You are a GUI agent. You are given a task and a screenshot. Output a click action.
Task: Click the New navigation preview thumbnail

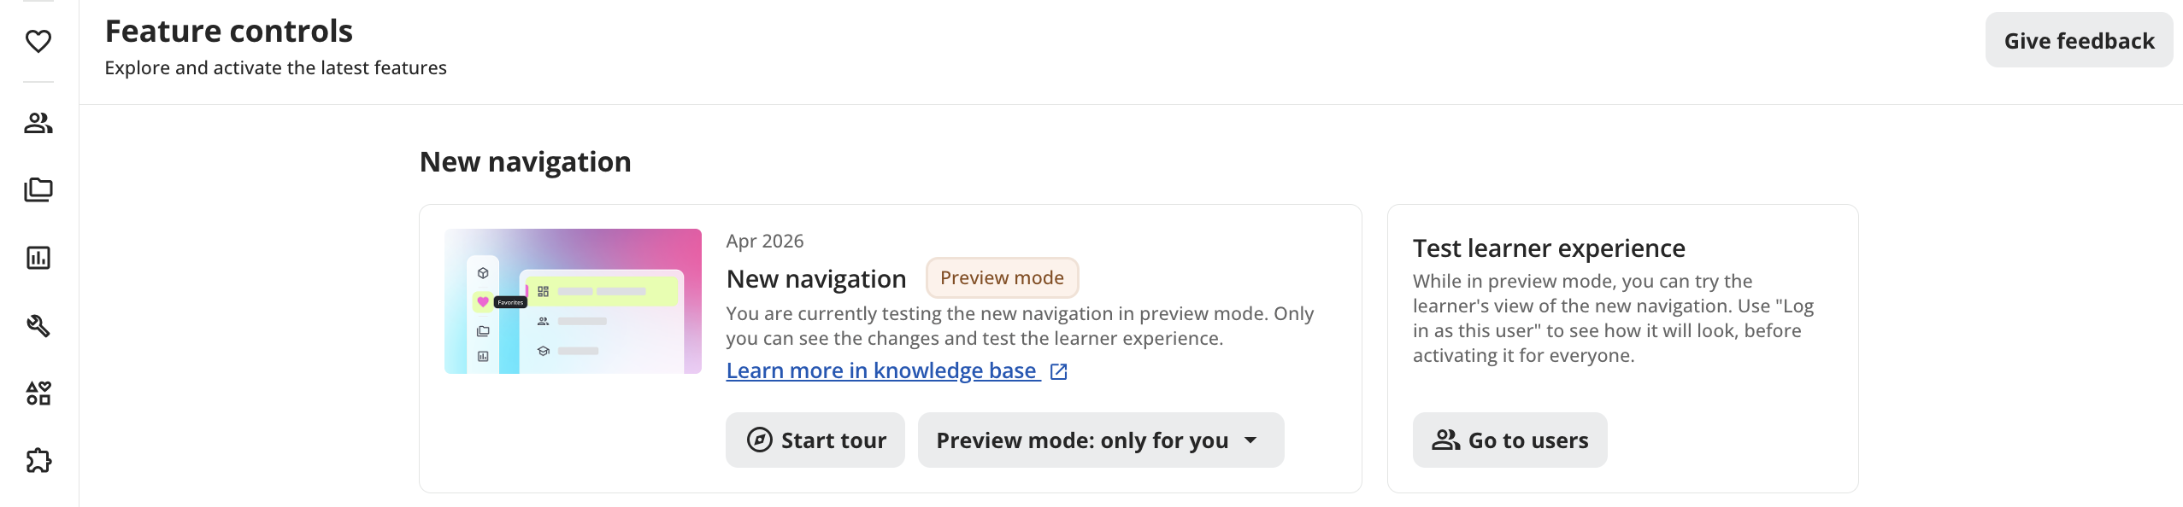pyautogui.click(x=573, y=300)
